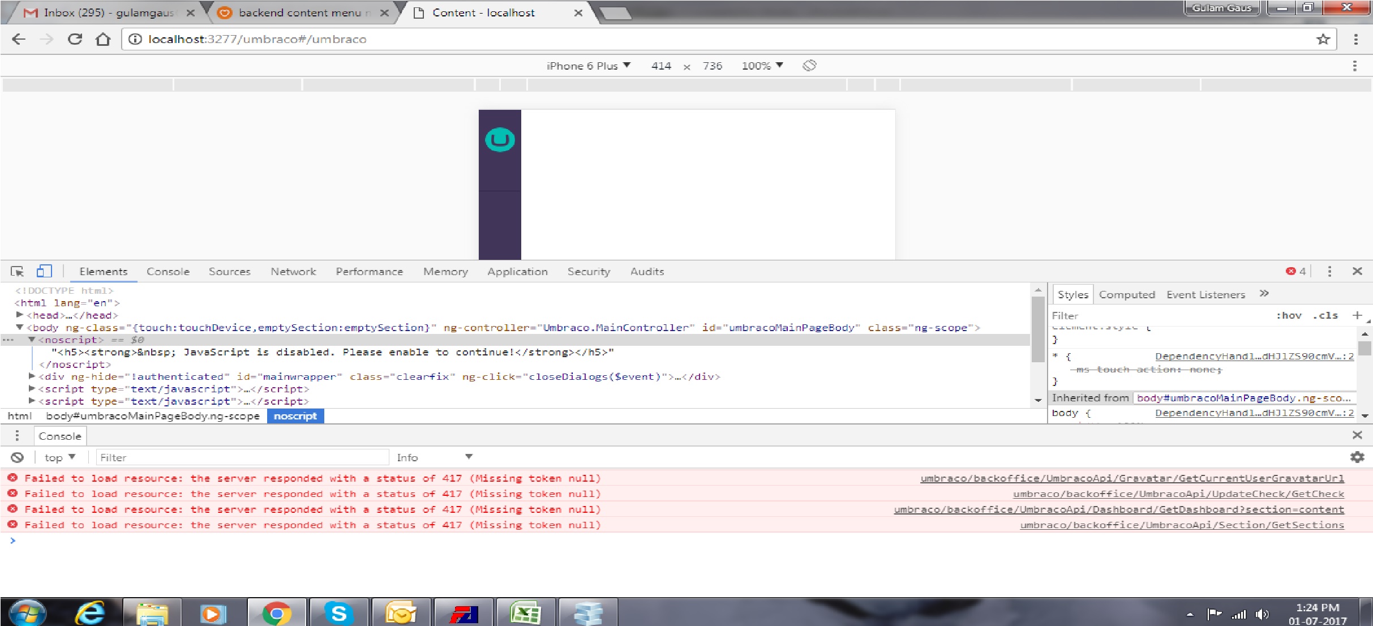Toggle the :hov element state option
Screen dimensions: 1373x626
1289,315
